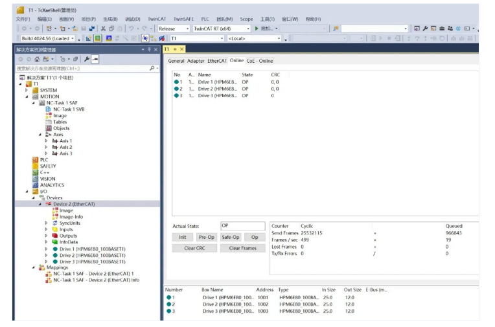Collapse the Mappings tree node
The image size is (495, 327).
coord(34,267)
